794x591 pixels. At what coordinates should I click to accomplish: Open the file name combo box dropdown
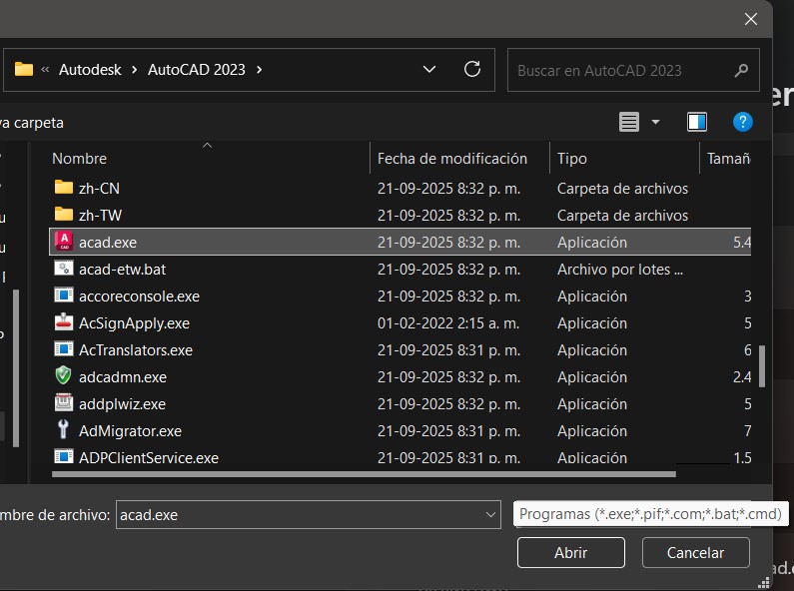pyautogui.click(x=490, y=514)
